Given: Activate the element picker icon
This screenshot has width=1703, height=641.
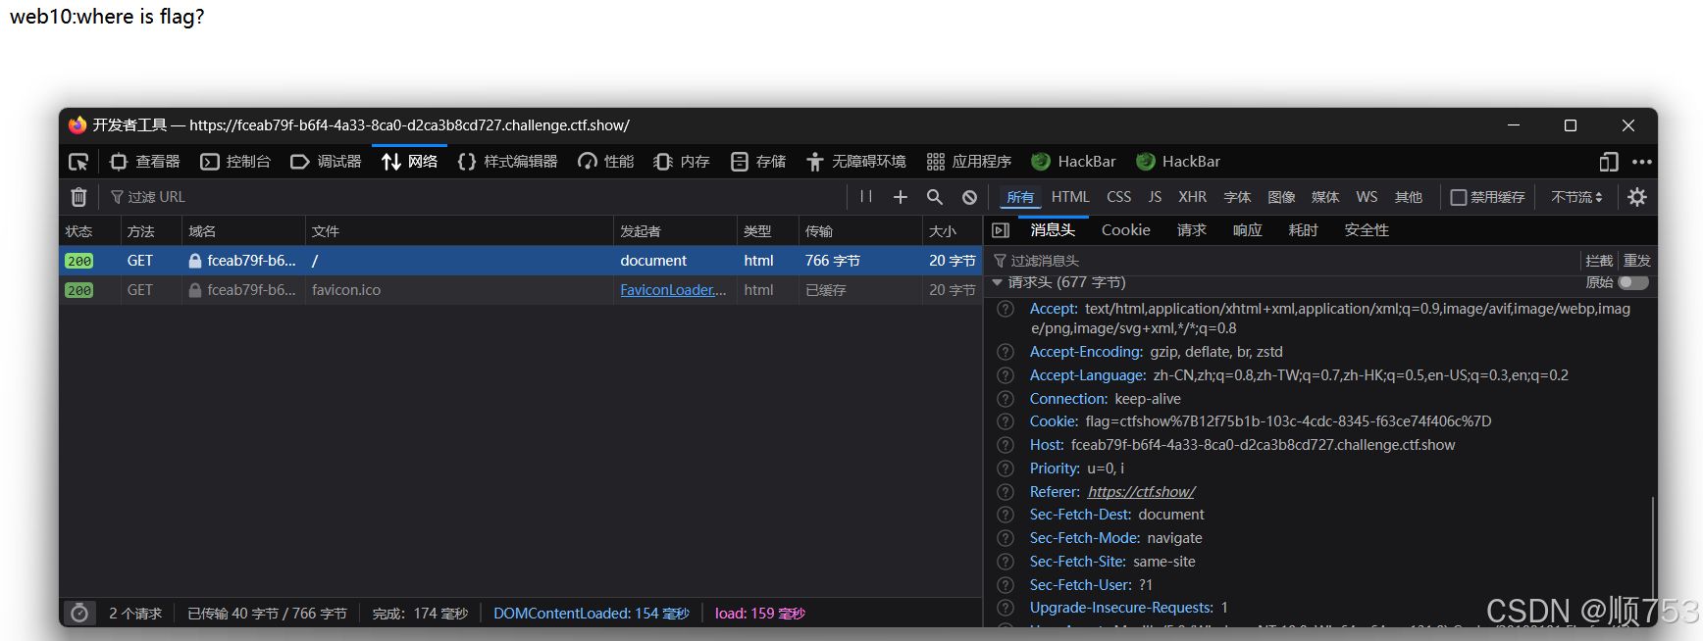Looking at the screenshot, I should (x=78, y=162).
